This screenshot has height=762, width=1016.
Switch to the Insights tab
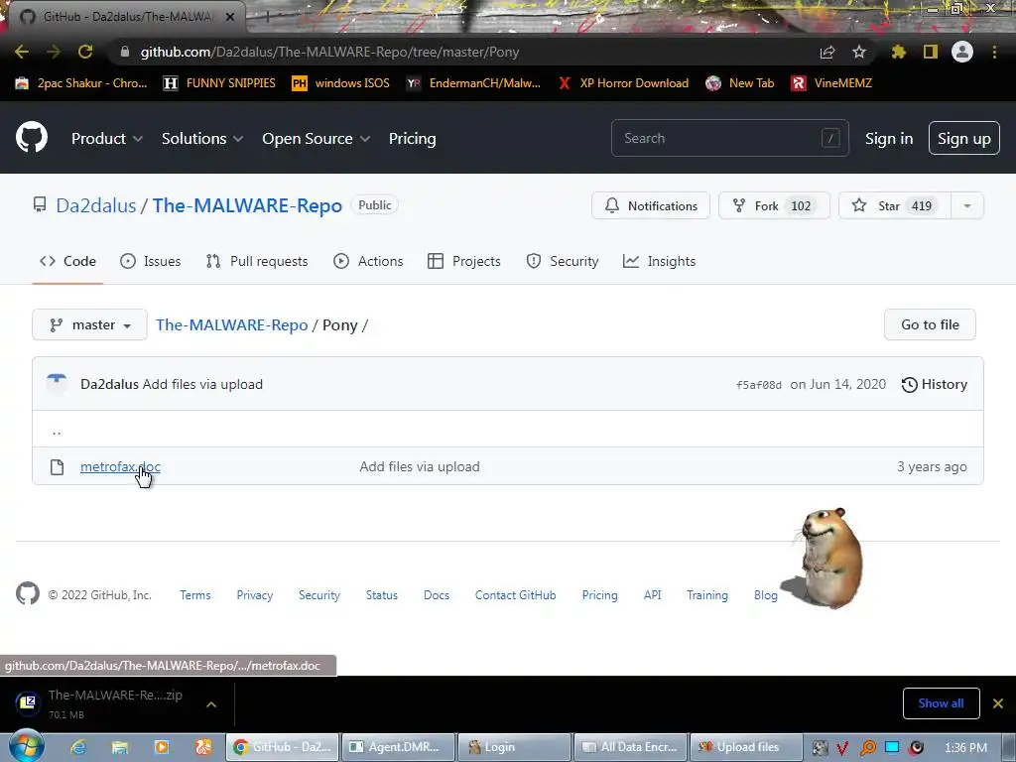click(x=659, y=261)
